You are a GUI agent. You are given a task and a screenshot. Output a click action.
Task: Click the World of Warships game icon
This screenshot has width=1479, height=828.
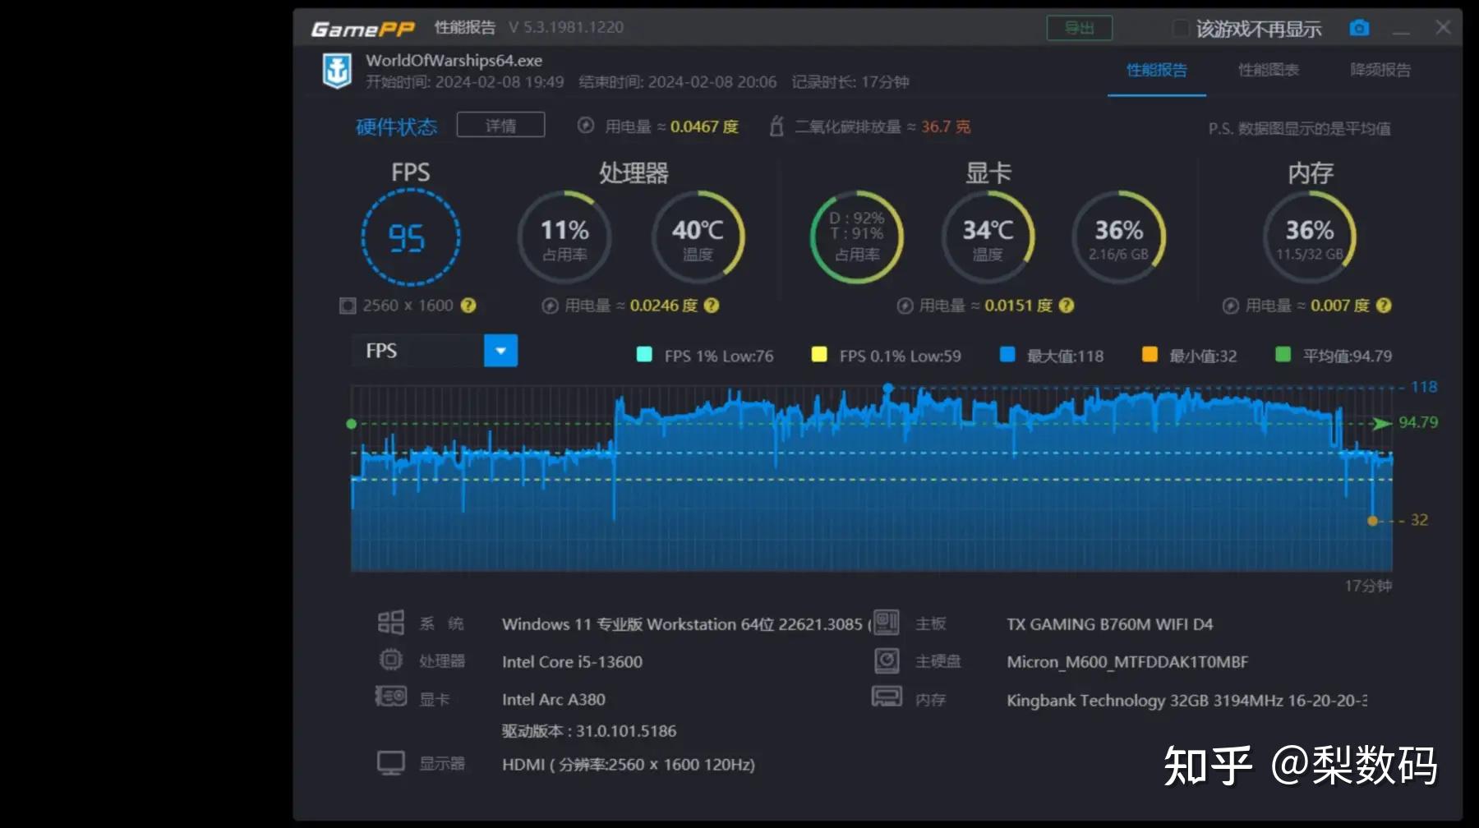click(x=337, y=71)
